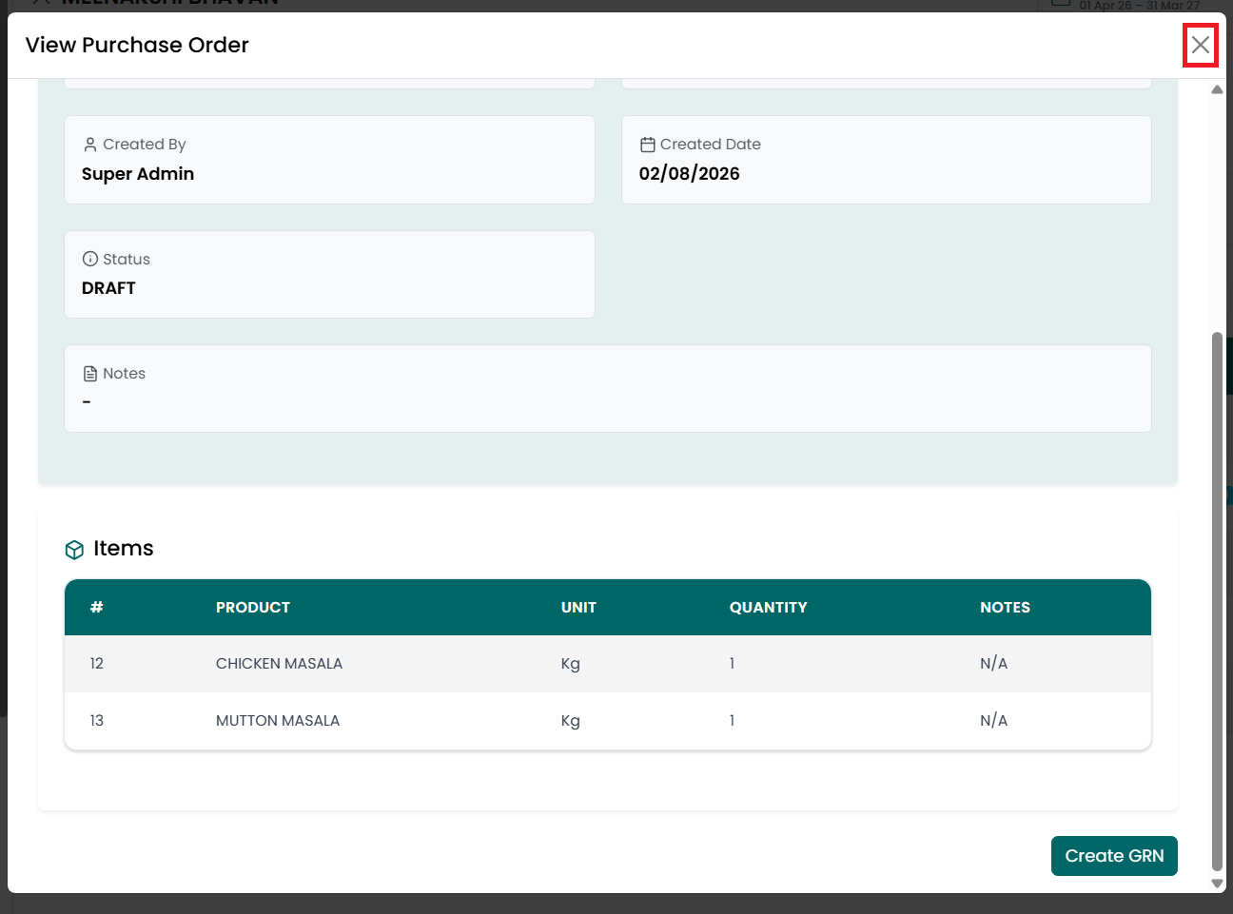Click the 'Status' label text

(127, 260)
